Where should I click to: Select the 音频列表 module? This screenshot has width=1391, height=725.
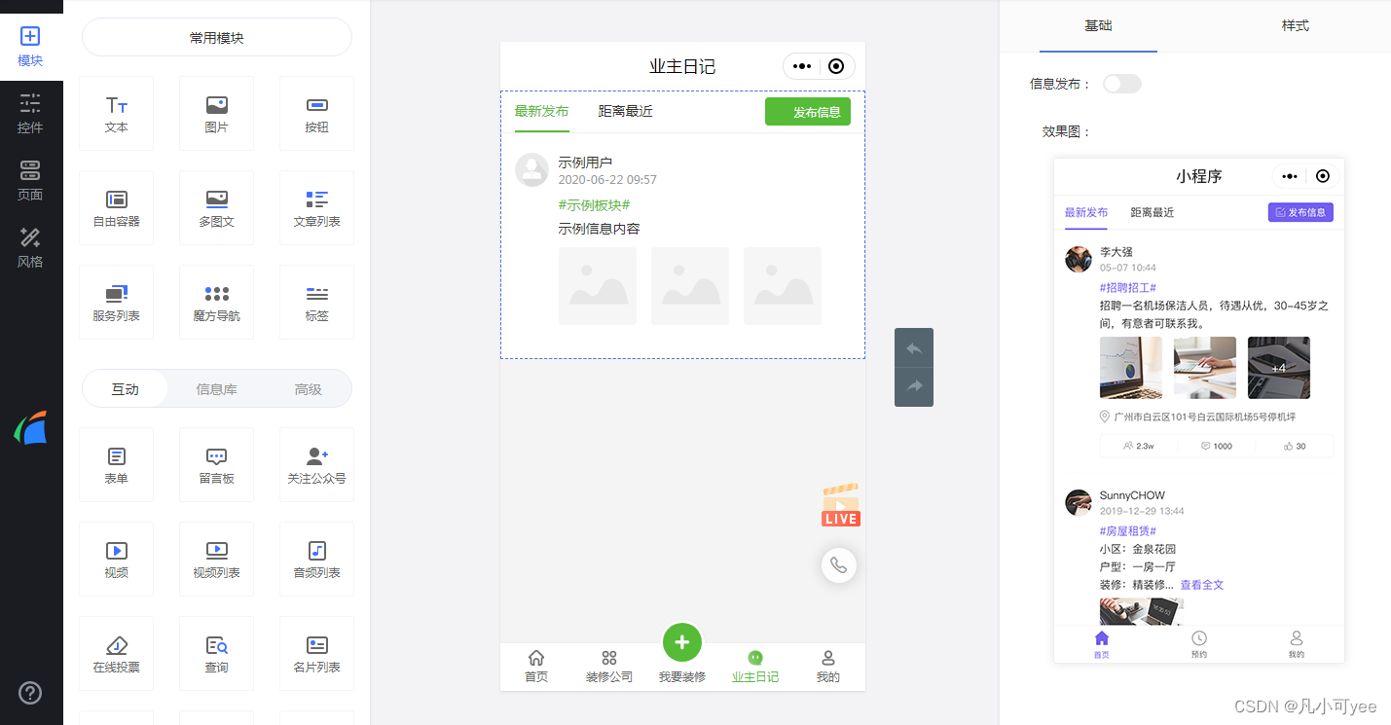tap(316, 560)
